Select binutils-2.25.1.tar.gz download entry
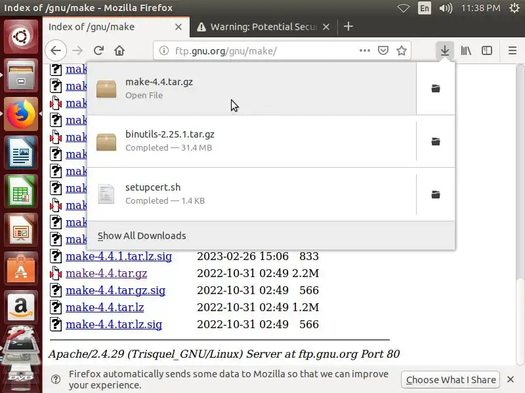Viewport: 525px width, 393px height. [x=252, y=141]
